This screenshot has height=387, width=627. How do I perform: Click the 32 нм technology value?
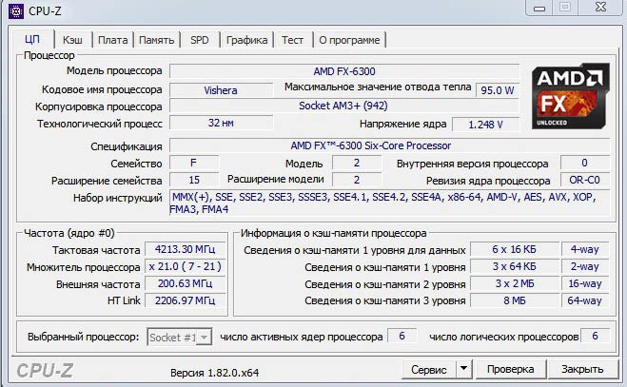click(221, 123)
